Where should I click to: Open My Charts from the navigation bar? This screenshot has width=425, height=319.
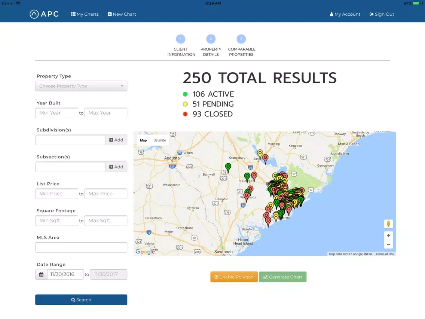point(85,14)
